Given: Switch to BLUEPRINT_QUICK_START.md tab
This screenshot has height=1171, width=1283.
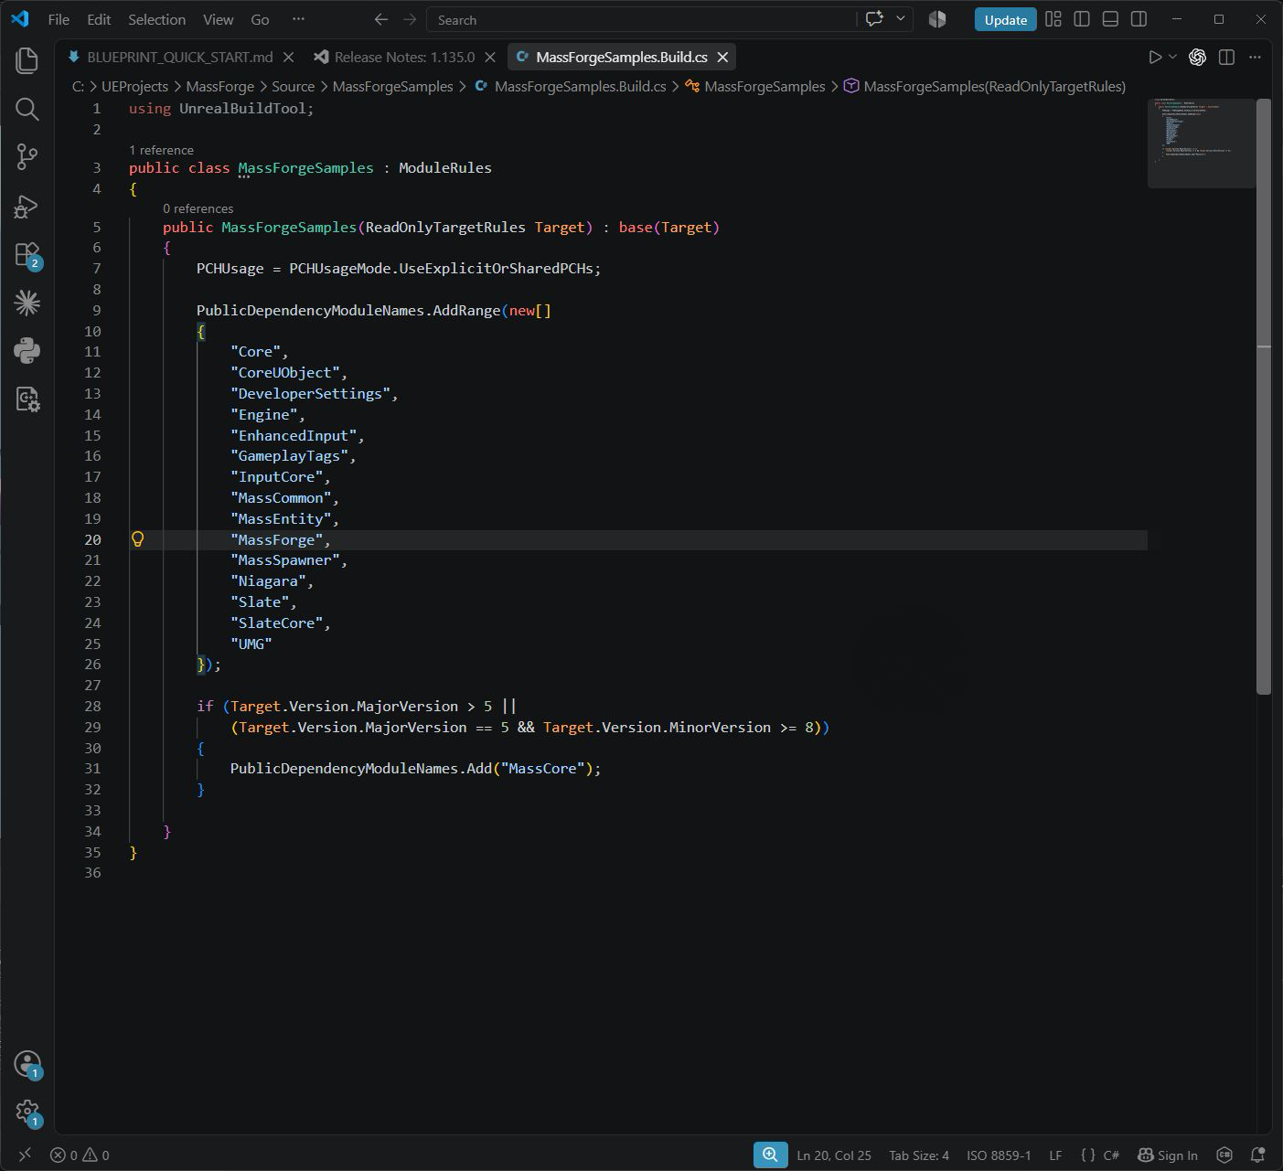Looking at the screenshot, I should (179, 57).
